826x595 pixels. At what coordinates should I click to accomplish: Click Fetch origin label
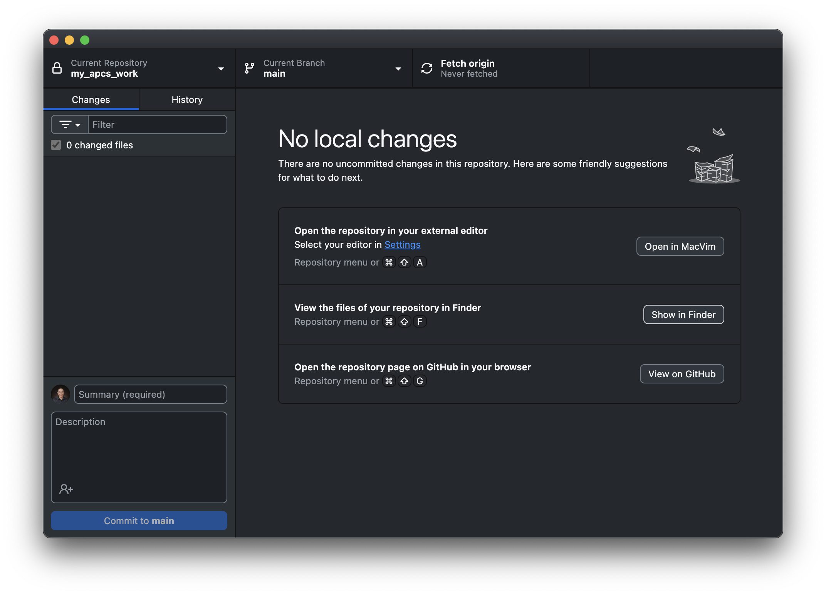[468, 63]
